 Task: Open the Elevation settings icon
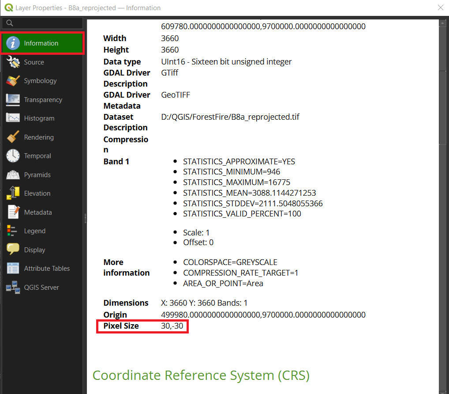coord(13,193)
